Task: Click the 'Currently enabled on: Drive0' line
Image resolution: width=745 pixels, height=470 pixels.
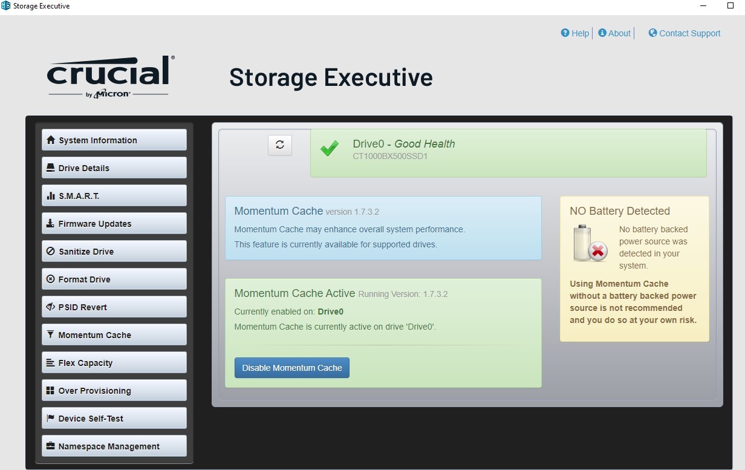Action: tap(289, 312)
